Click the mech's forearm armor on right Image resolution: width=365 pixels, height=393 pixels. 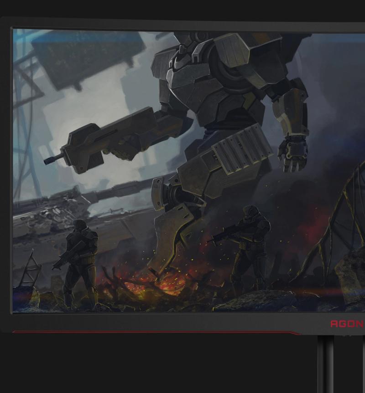291,110
